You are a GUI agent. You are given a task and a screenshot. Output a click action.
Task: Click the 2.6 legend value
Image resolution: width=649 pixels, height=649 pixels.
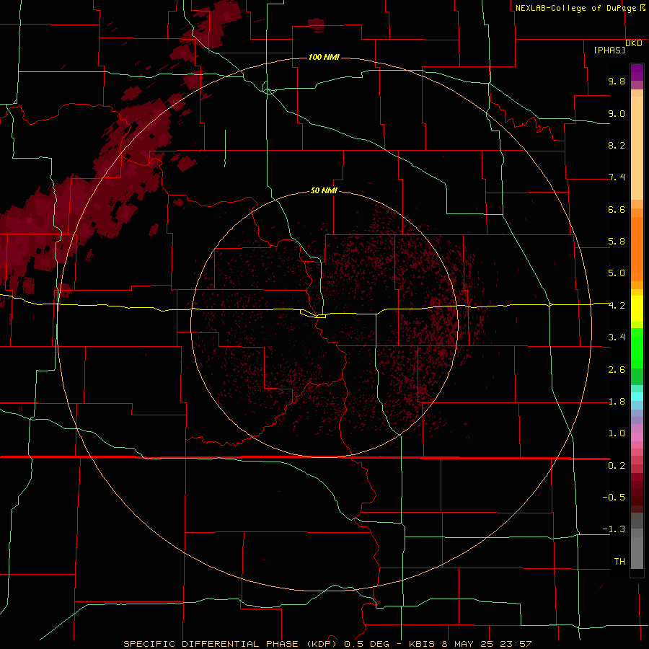617,370
